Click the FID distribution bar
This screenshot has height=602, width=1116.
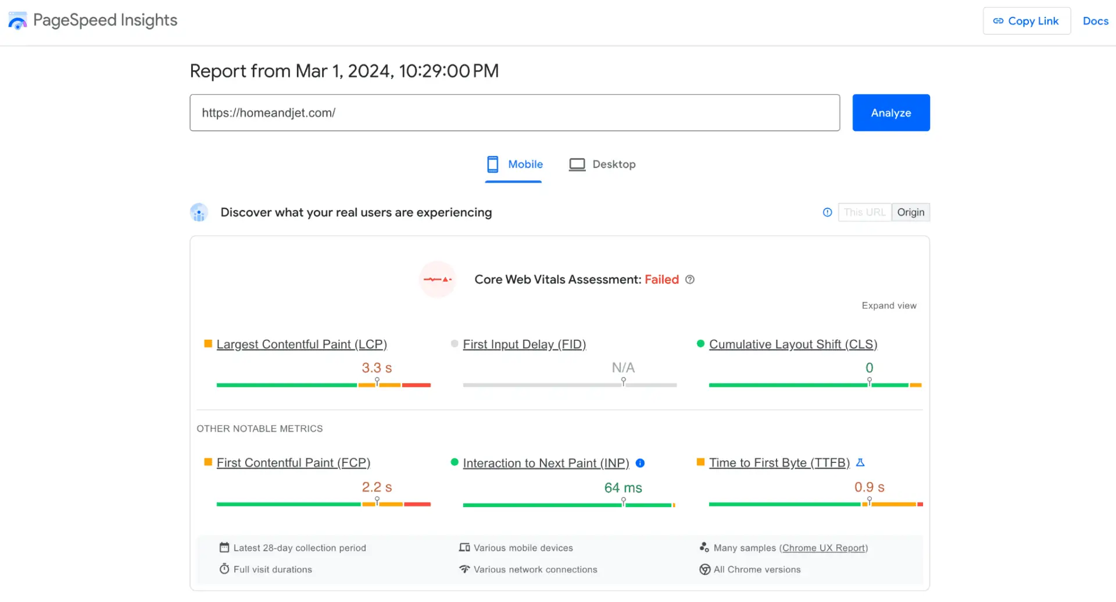coord(570,385)
